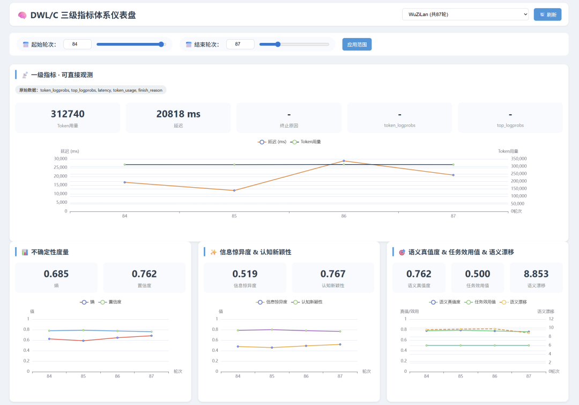
Task: Click the 8.853 语义漂移 card
Action: point(536,278)
